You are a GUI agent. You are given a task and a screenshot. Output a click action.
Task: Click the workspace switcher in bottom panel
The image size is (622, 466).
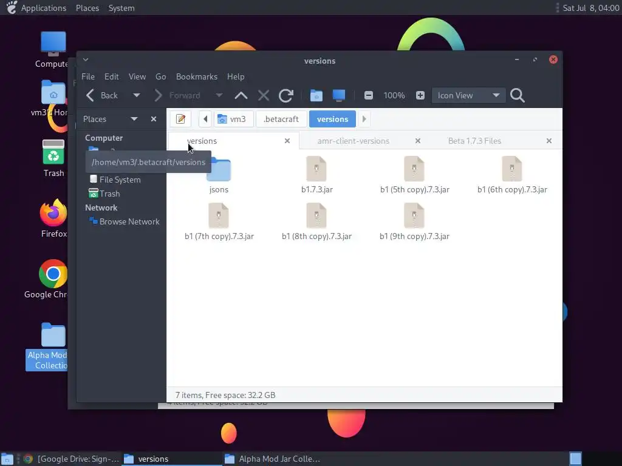pos(576,459)
